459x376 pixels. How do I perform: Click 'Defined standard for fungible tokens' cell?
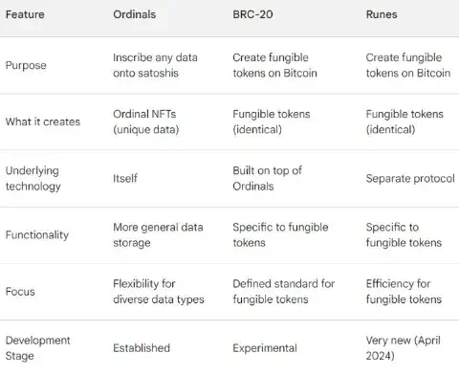(x=284, y=292)
